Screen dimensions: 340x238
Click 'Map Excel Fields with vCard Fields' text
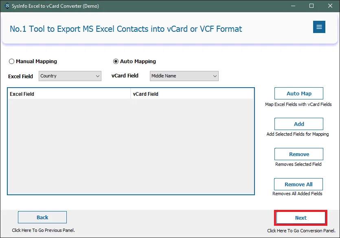click(x=298, y=104)
